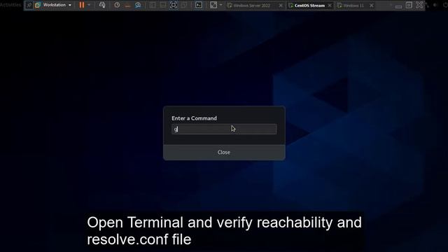Image resolution: width=448 pixels, height=252 pixels.
Task: Expand the power options arrow beside pause
Action: tap(89, 5)
